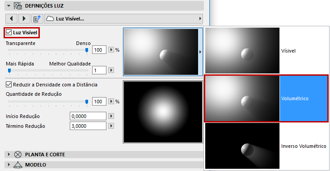The height and width of the screenshot is (171, 330).
Task: Click the density percentage field showing 100
Action: coord(99,50)
